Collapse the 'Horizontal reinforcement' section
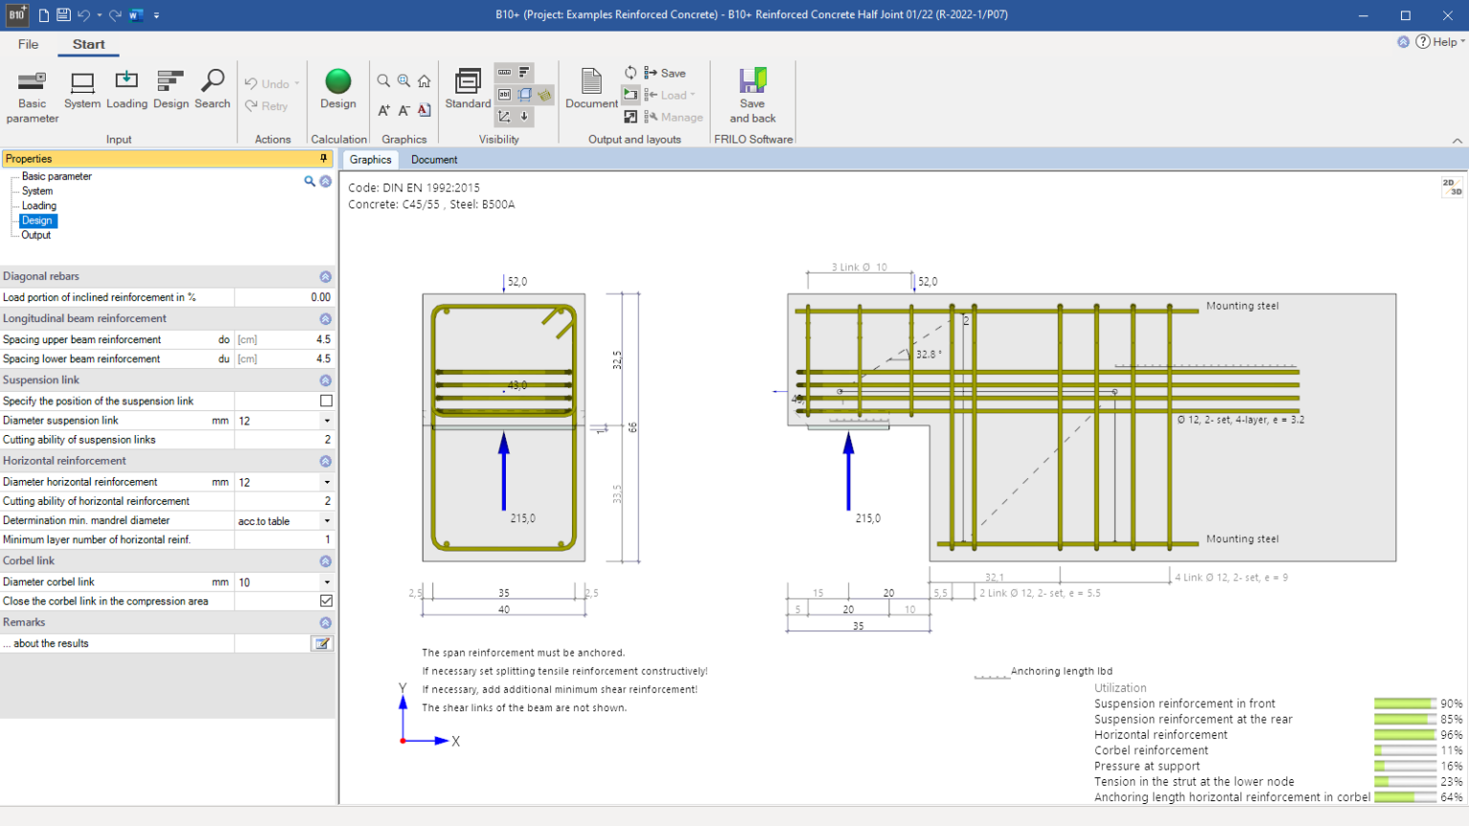 pyautogui.click(x=326, y=461)
